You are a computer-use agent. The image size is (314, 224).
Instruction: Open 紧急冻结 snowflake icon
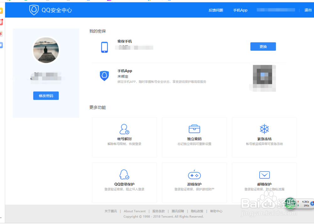[x=264, y=129]
